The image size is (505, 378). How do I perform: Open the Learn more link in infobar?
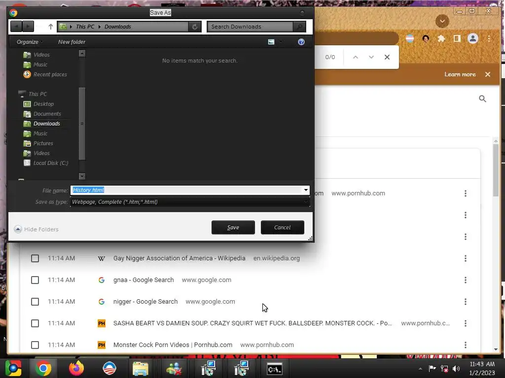pyautogui.click(x=460, y=74)
